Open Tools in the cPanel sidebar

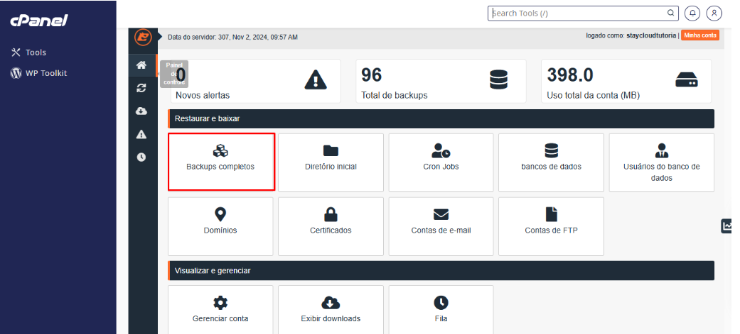pos(28,52)
